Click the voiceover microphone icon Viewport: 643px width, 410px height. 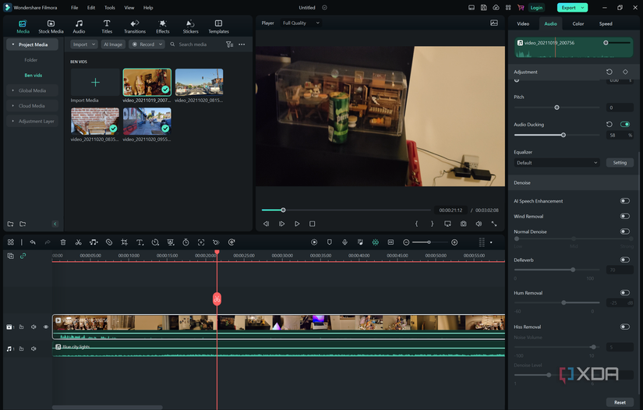point(344,242)
